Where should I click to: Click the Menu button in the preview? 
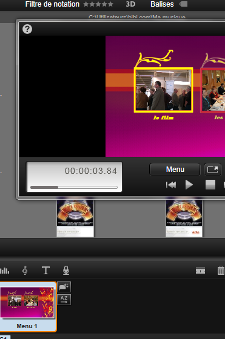point(175,169)
